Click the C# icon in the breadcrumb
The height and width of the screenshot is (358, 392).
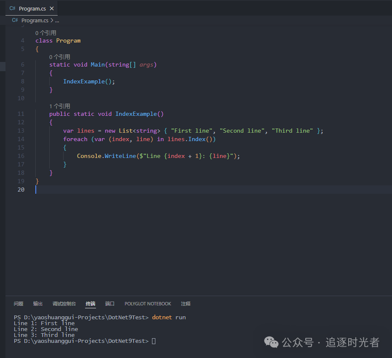pyautogui.click(x=15, y=20)
